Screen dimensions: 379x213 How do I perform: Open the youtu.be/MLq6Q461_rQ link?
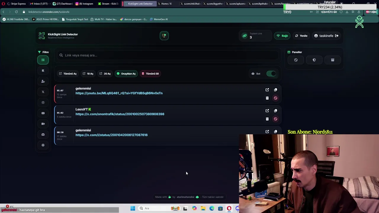coord(119,93)
